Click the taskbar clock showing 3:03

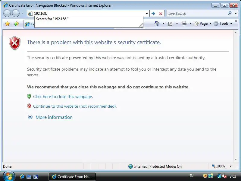[x=233, y=176]
